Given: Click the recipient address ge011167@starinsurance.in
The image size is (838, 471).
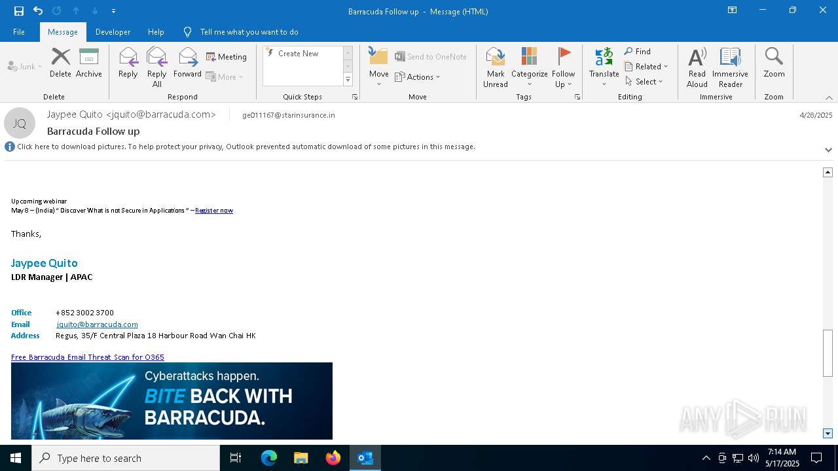Looking at the screenshot, I should pyautogui.click(x=289, y=115).
